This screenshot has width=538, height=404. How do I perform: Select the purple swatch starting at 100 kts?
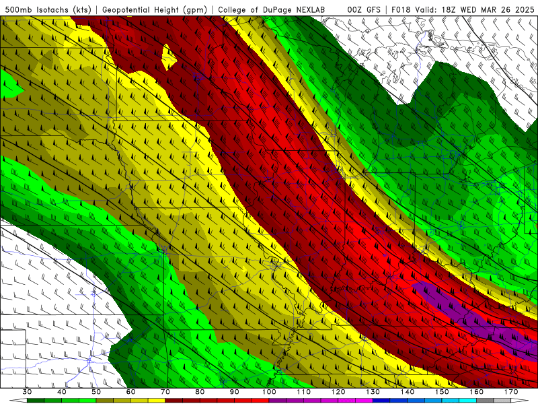(x=278, y=401)
